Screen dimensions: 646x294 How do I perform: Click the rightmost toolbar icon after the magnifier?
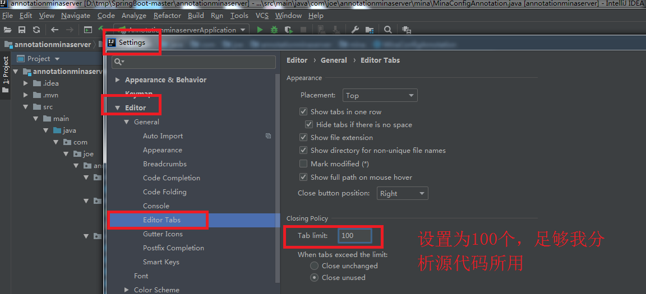click(x=407, y=30)
